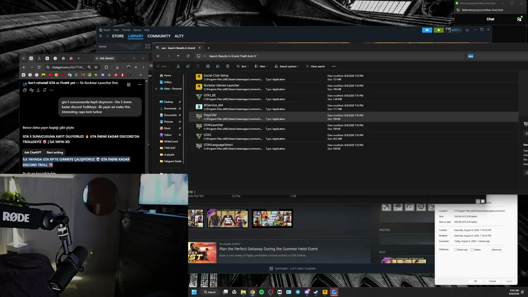The height and width of the screenshot is (297, 528).
Task: Copy the ChatGPT response with the copy icon
Action: (x=25, y=90)
